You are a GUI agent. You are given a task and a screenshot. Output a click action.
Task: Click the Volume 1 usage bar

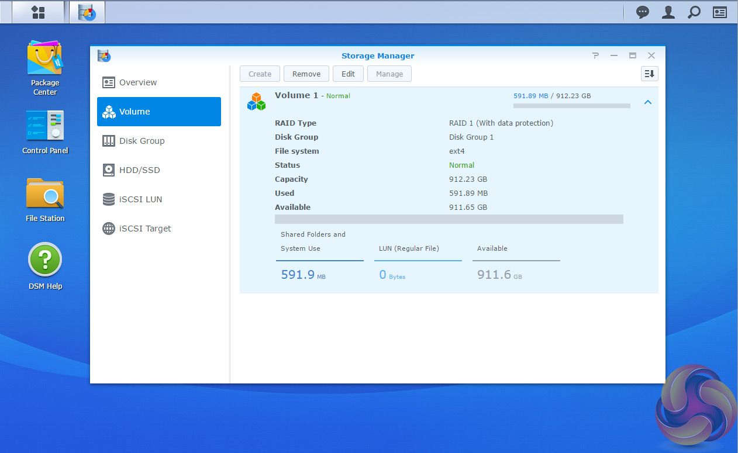571,106
